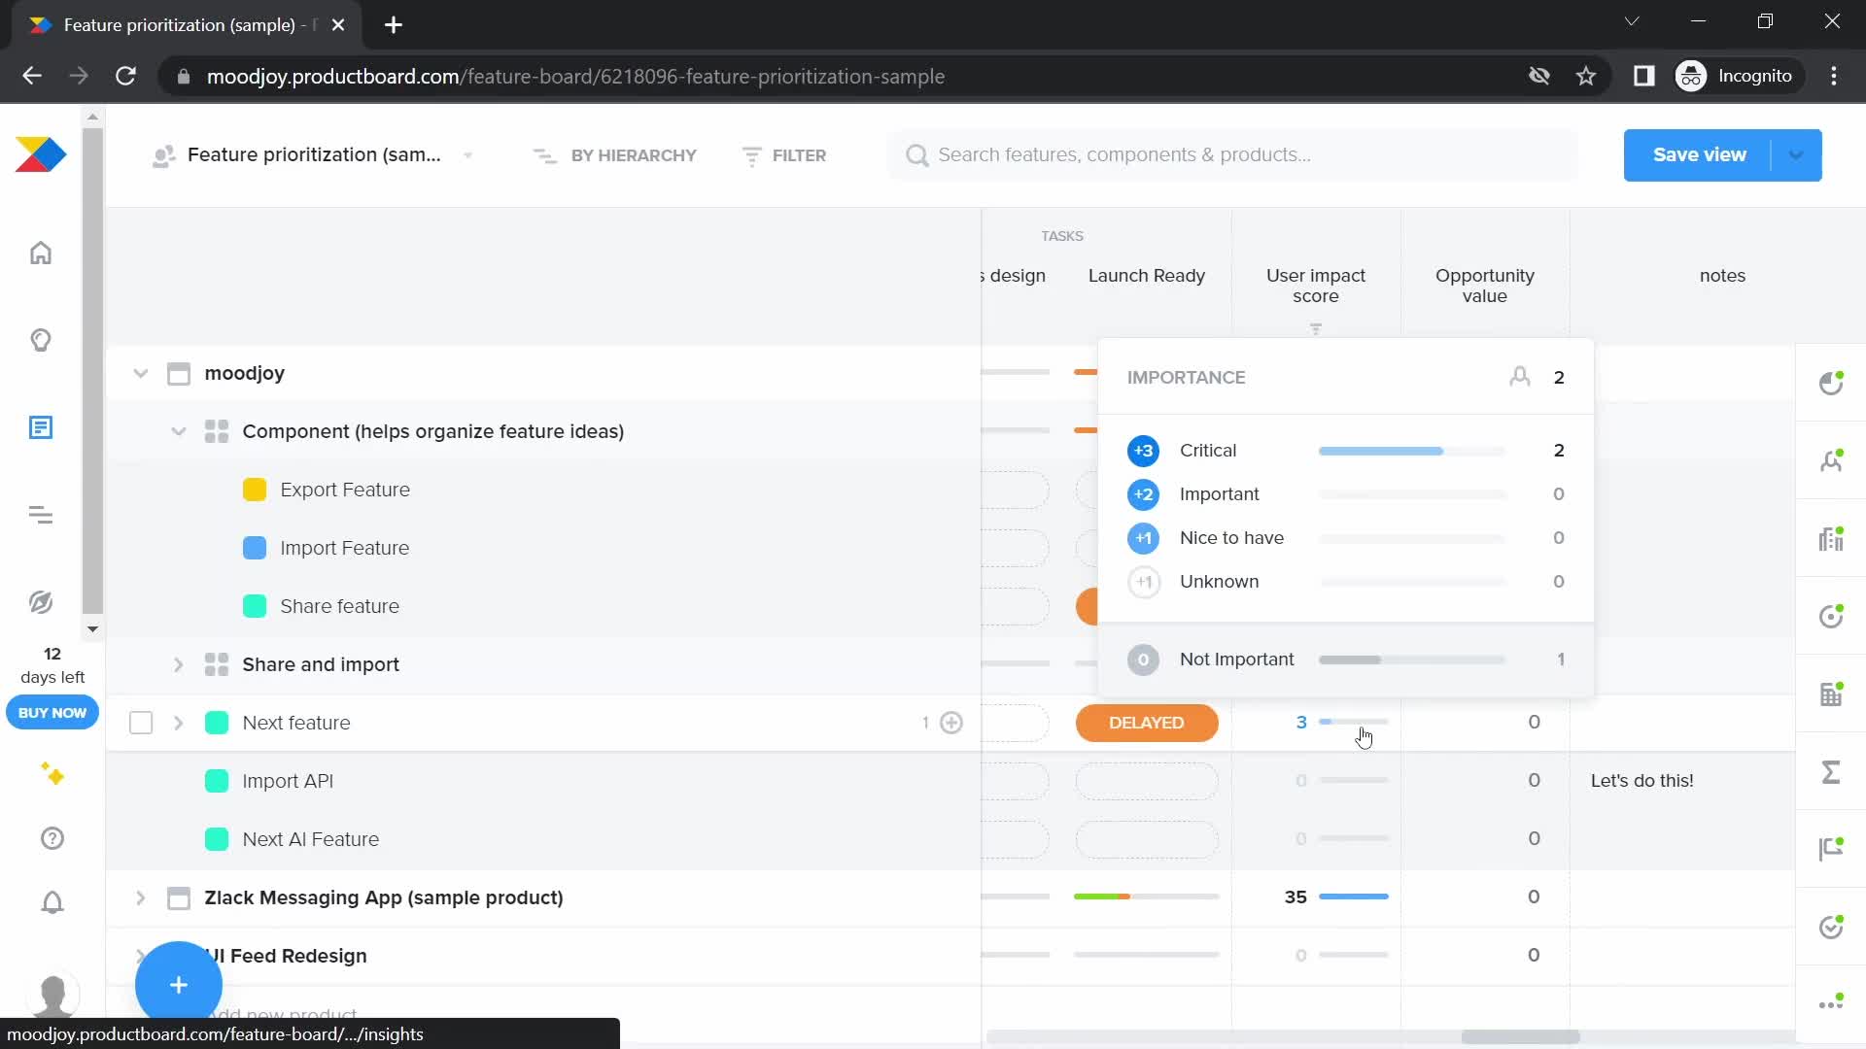Open the objectives target panel icon
1866x1049 pixels.
(1831, 616)
